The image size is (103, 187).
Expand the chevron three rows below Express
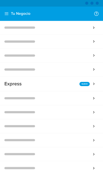(94, 126)
